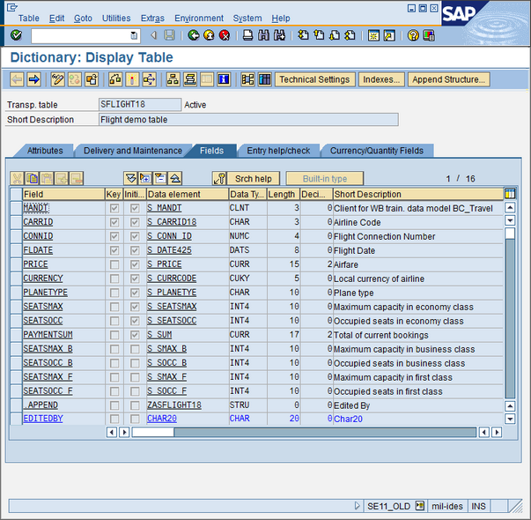Viewport: 531px width, 520px height.
Task: Click the Contents table grid icon
Action: coord(265,79)
